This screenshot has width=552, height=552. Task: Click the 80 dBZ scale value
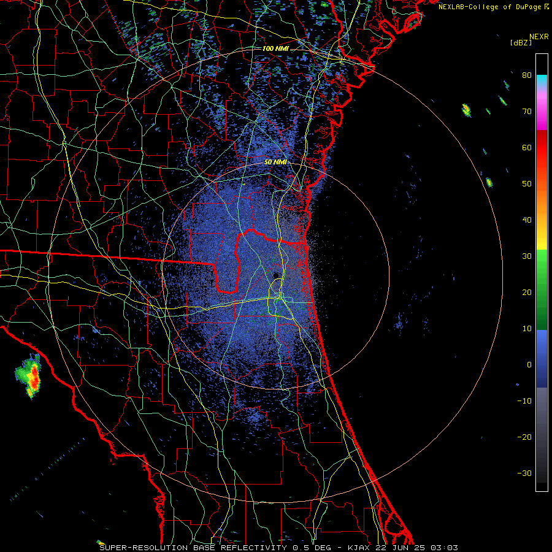point(527,75)
